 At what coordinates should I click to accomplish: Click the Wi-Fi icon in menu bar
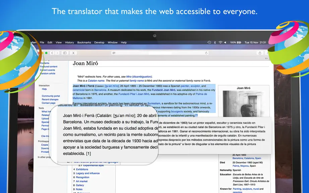point(220,42)
